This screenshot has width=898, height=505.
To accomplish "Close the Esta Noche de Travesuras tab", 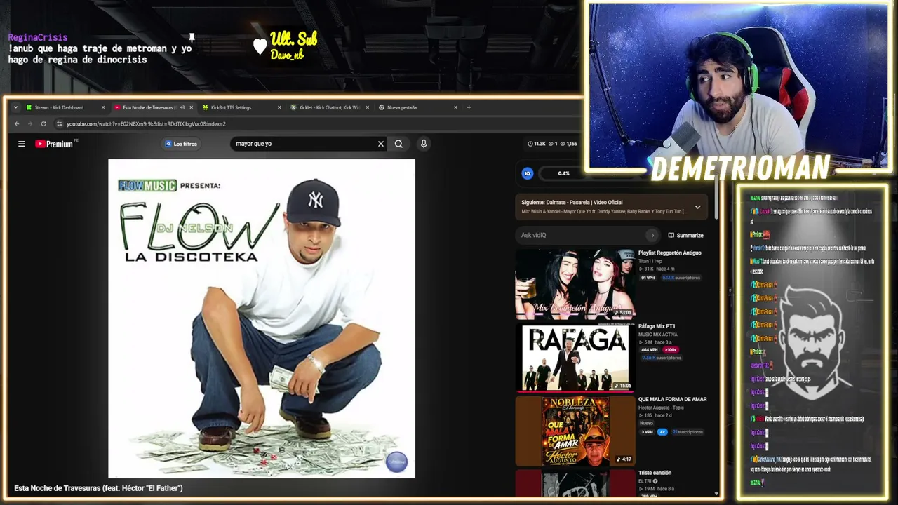I will [x=191, y=107].
